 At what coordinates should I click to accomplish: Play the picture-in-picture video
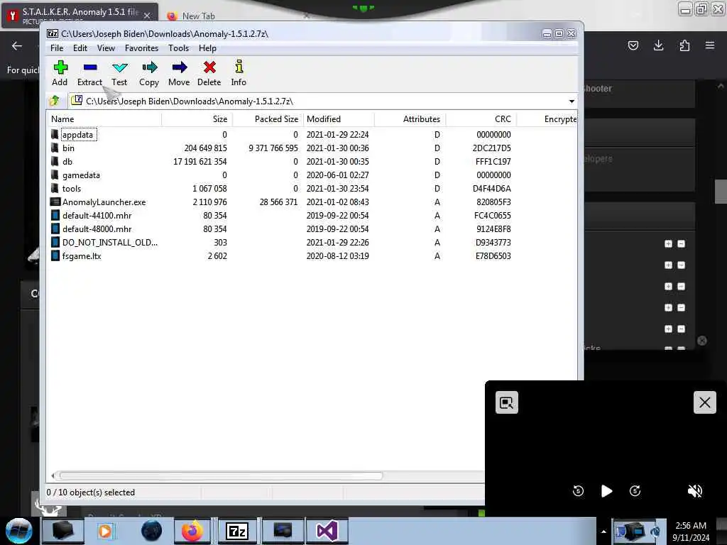606,491
